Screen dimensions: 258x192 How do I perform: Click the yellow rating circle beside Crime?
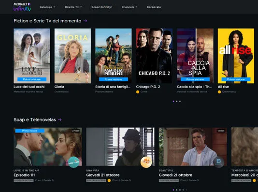point(138,92)
